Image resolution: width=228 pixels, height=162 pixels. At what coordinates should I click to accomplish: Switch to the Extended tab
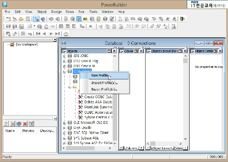[179, 148]
